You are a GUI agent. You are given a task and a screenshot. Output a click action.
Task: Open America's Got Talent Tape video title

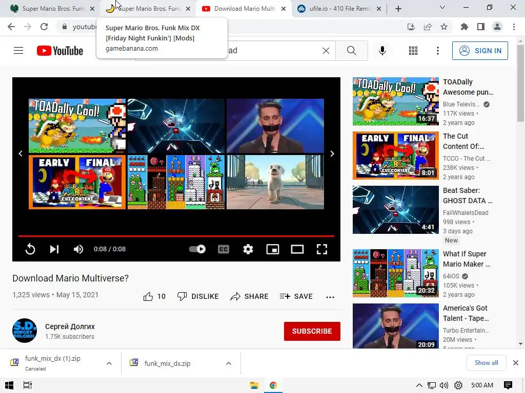click(466, 313)
